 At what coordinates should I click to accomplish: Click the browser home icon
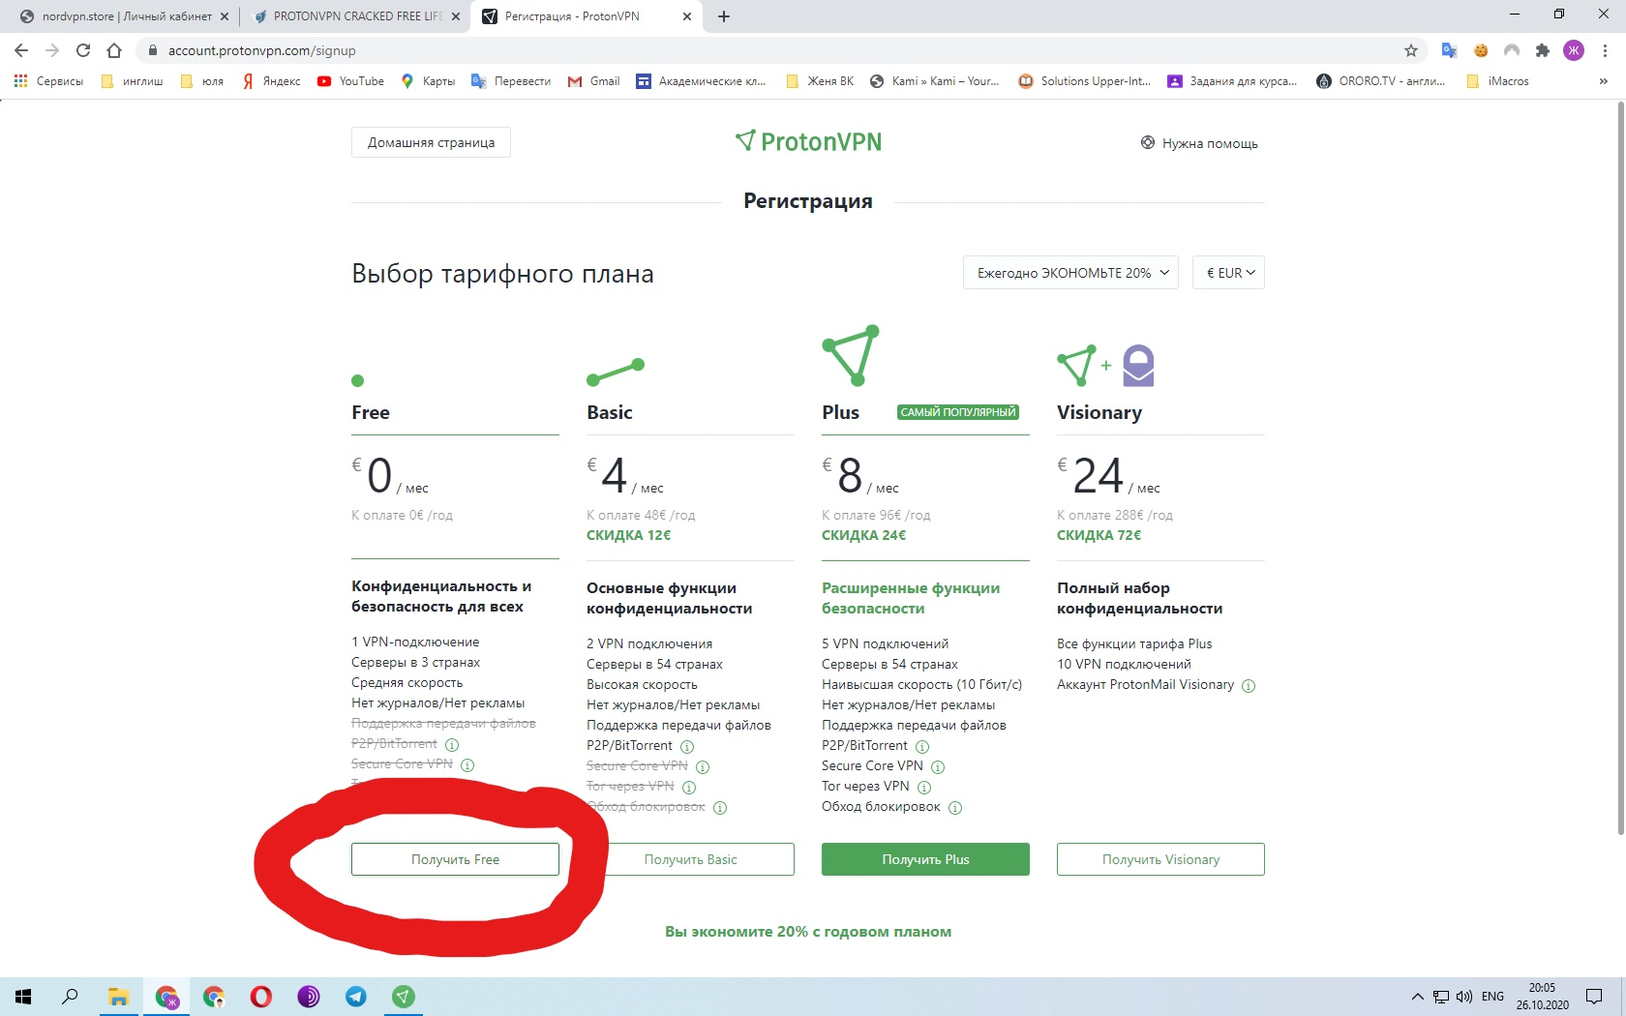pos(114,50)
